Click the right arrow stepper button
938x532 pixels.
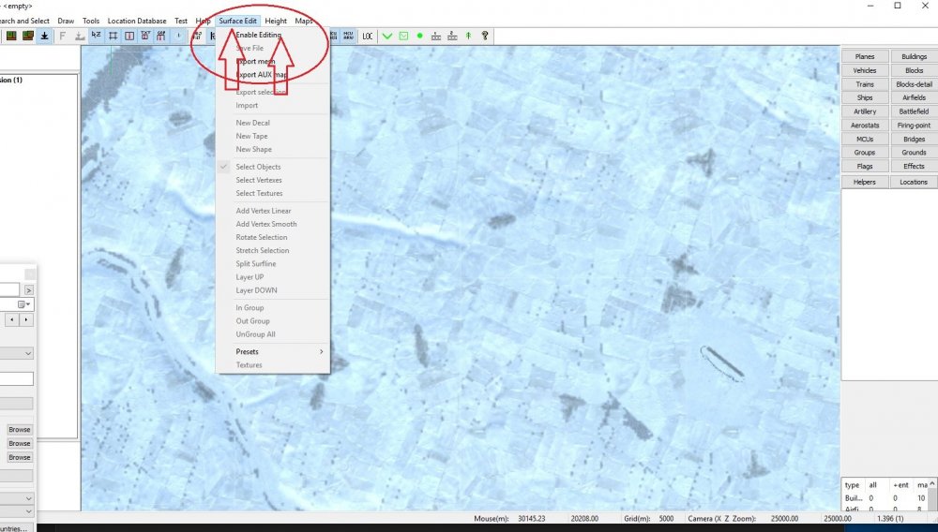tap(27, 319)
